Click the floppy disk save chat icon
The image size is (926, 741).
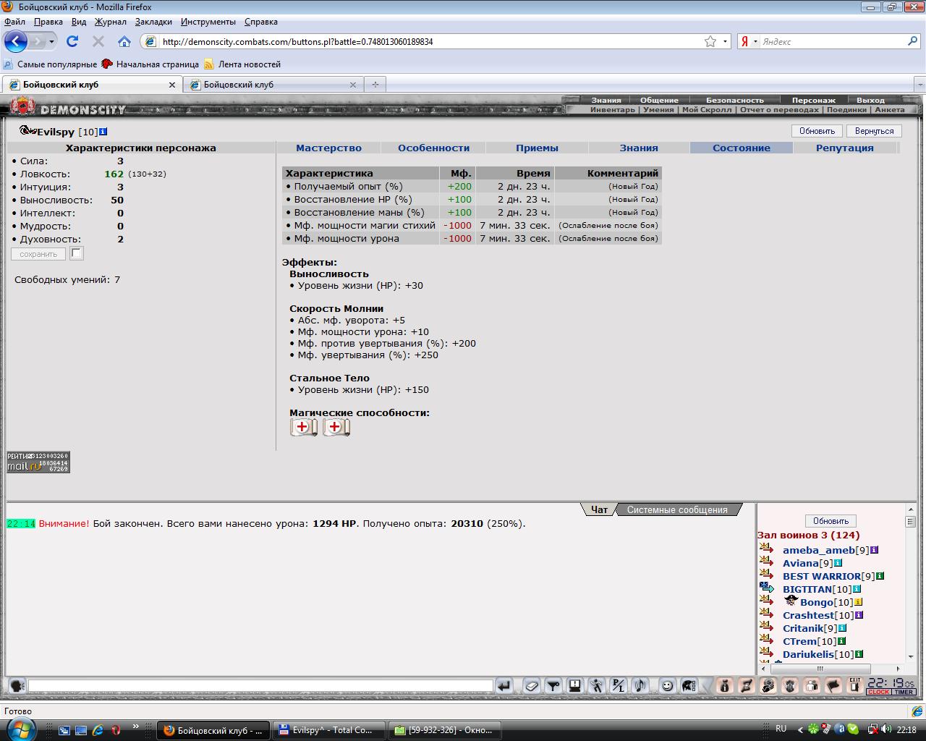pyautogui.click(x=575, y=685)
